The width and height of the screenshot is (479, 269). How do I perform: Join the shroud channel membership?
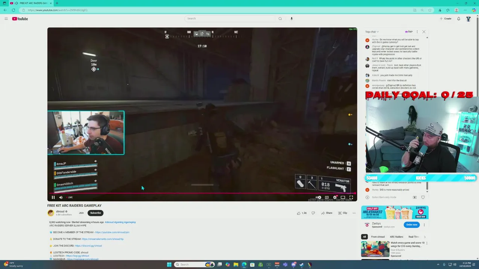tap(81, 213)
